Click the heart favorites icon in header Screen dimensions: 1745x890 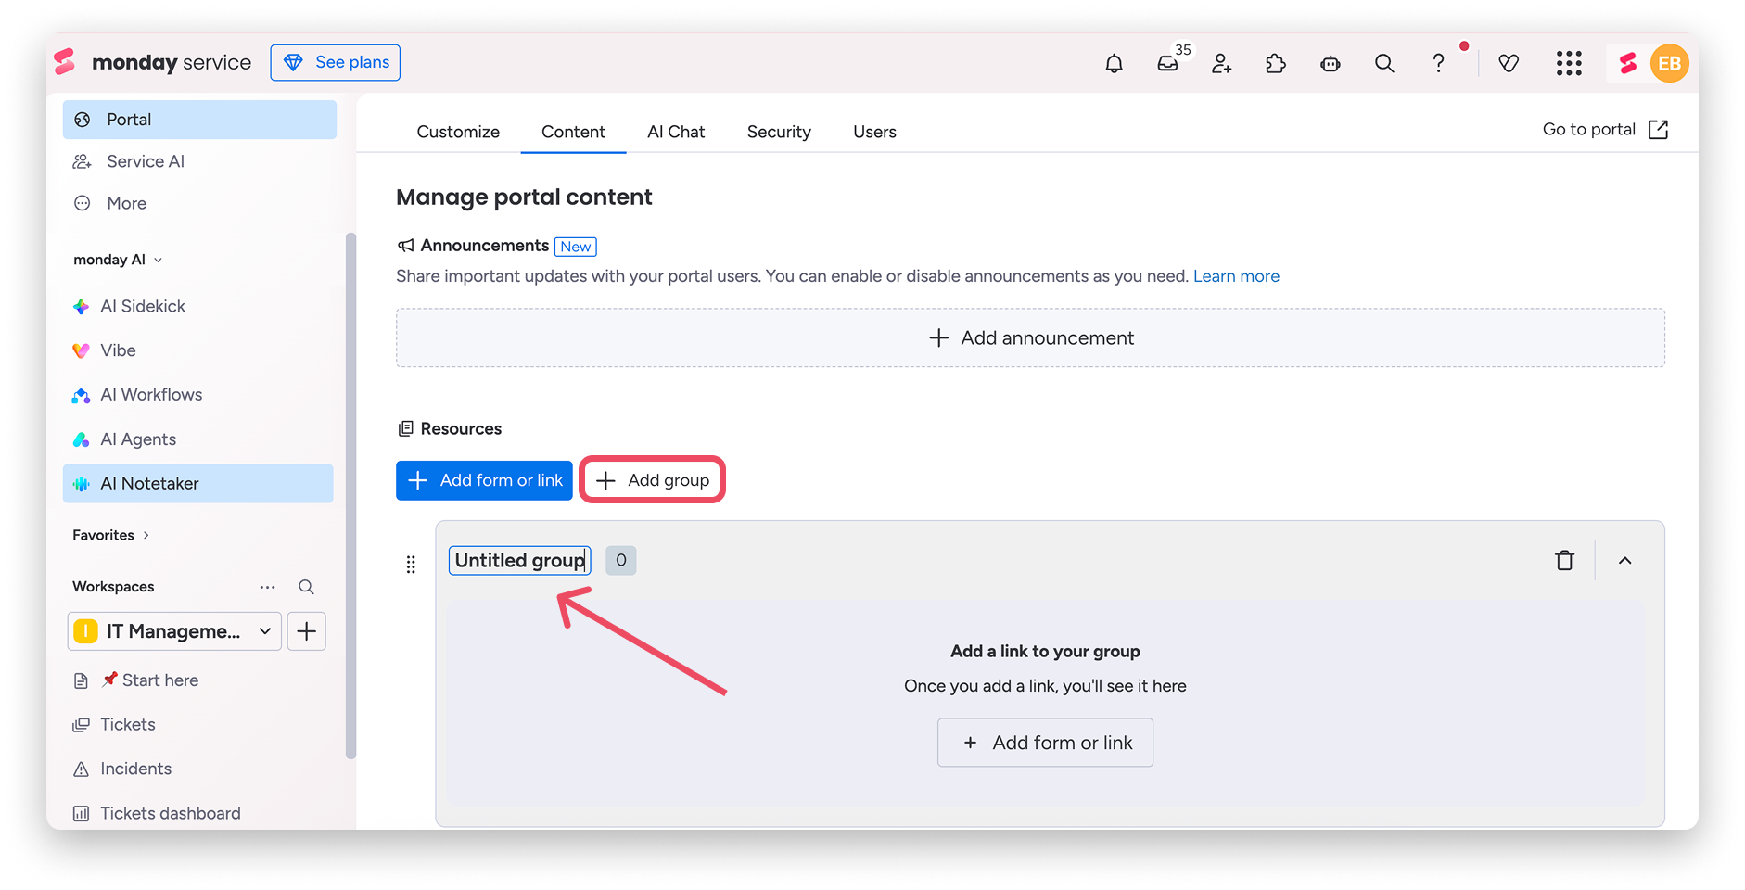[1509, 63]
